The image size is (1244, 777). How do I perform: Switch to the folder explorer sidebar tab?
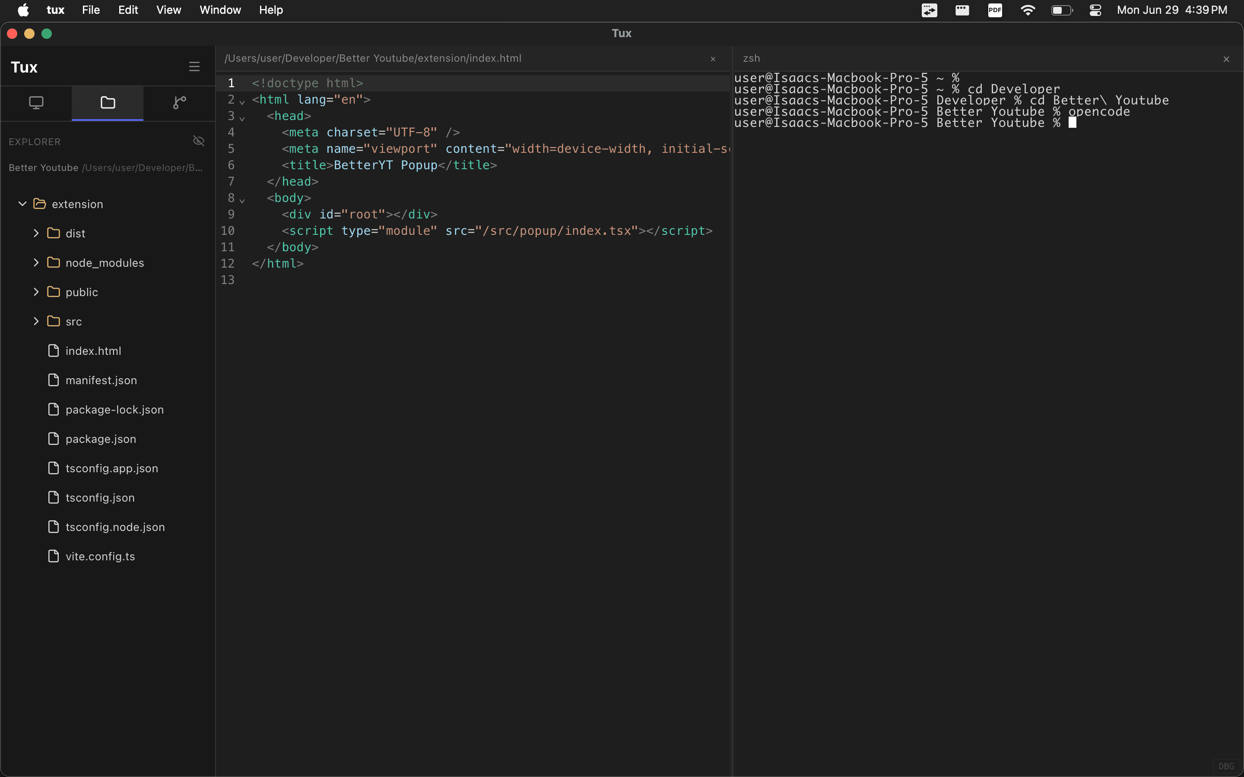pos(108,103)
